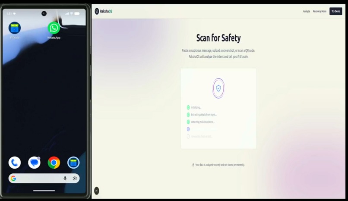
Task: Tap the microphone voice search icon
Action: pos(65,178)
